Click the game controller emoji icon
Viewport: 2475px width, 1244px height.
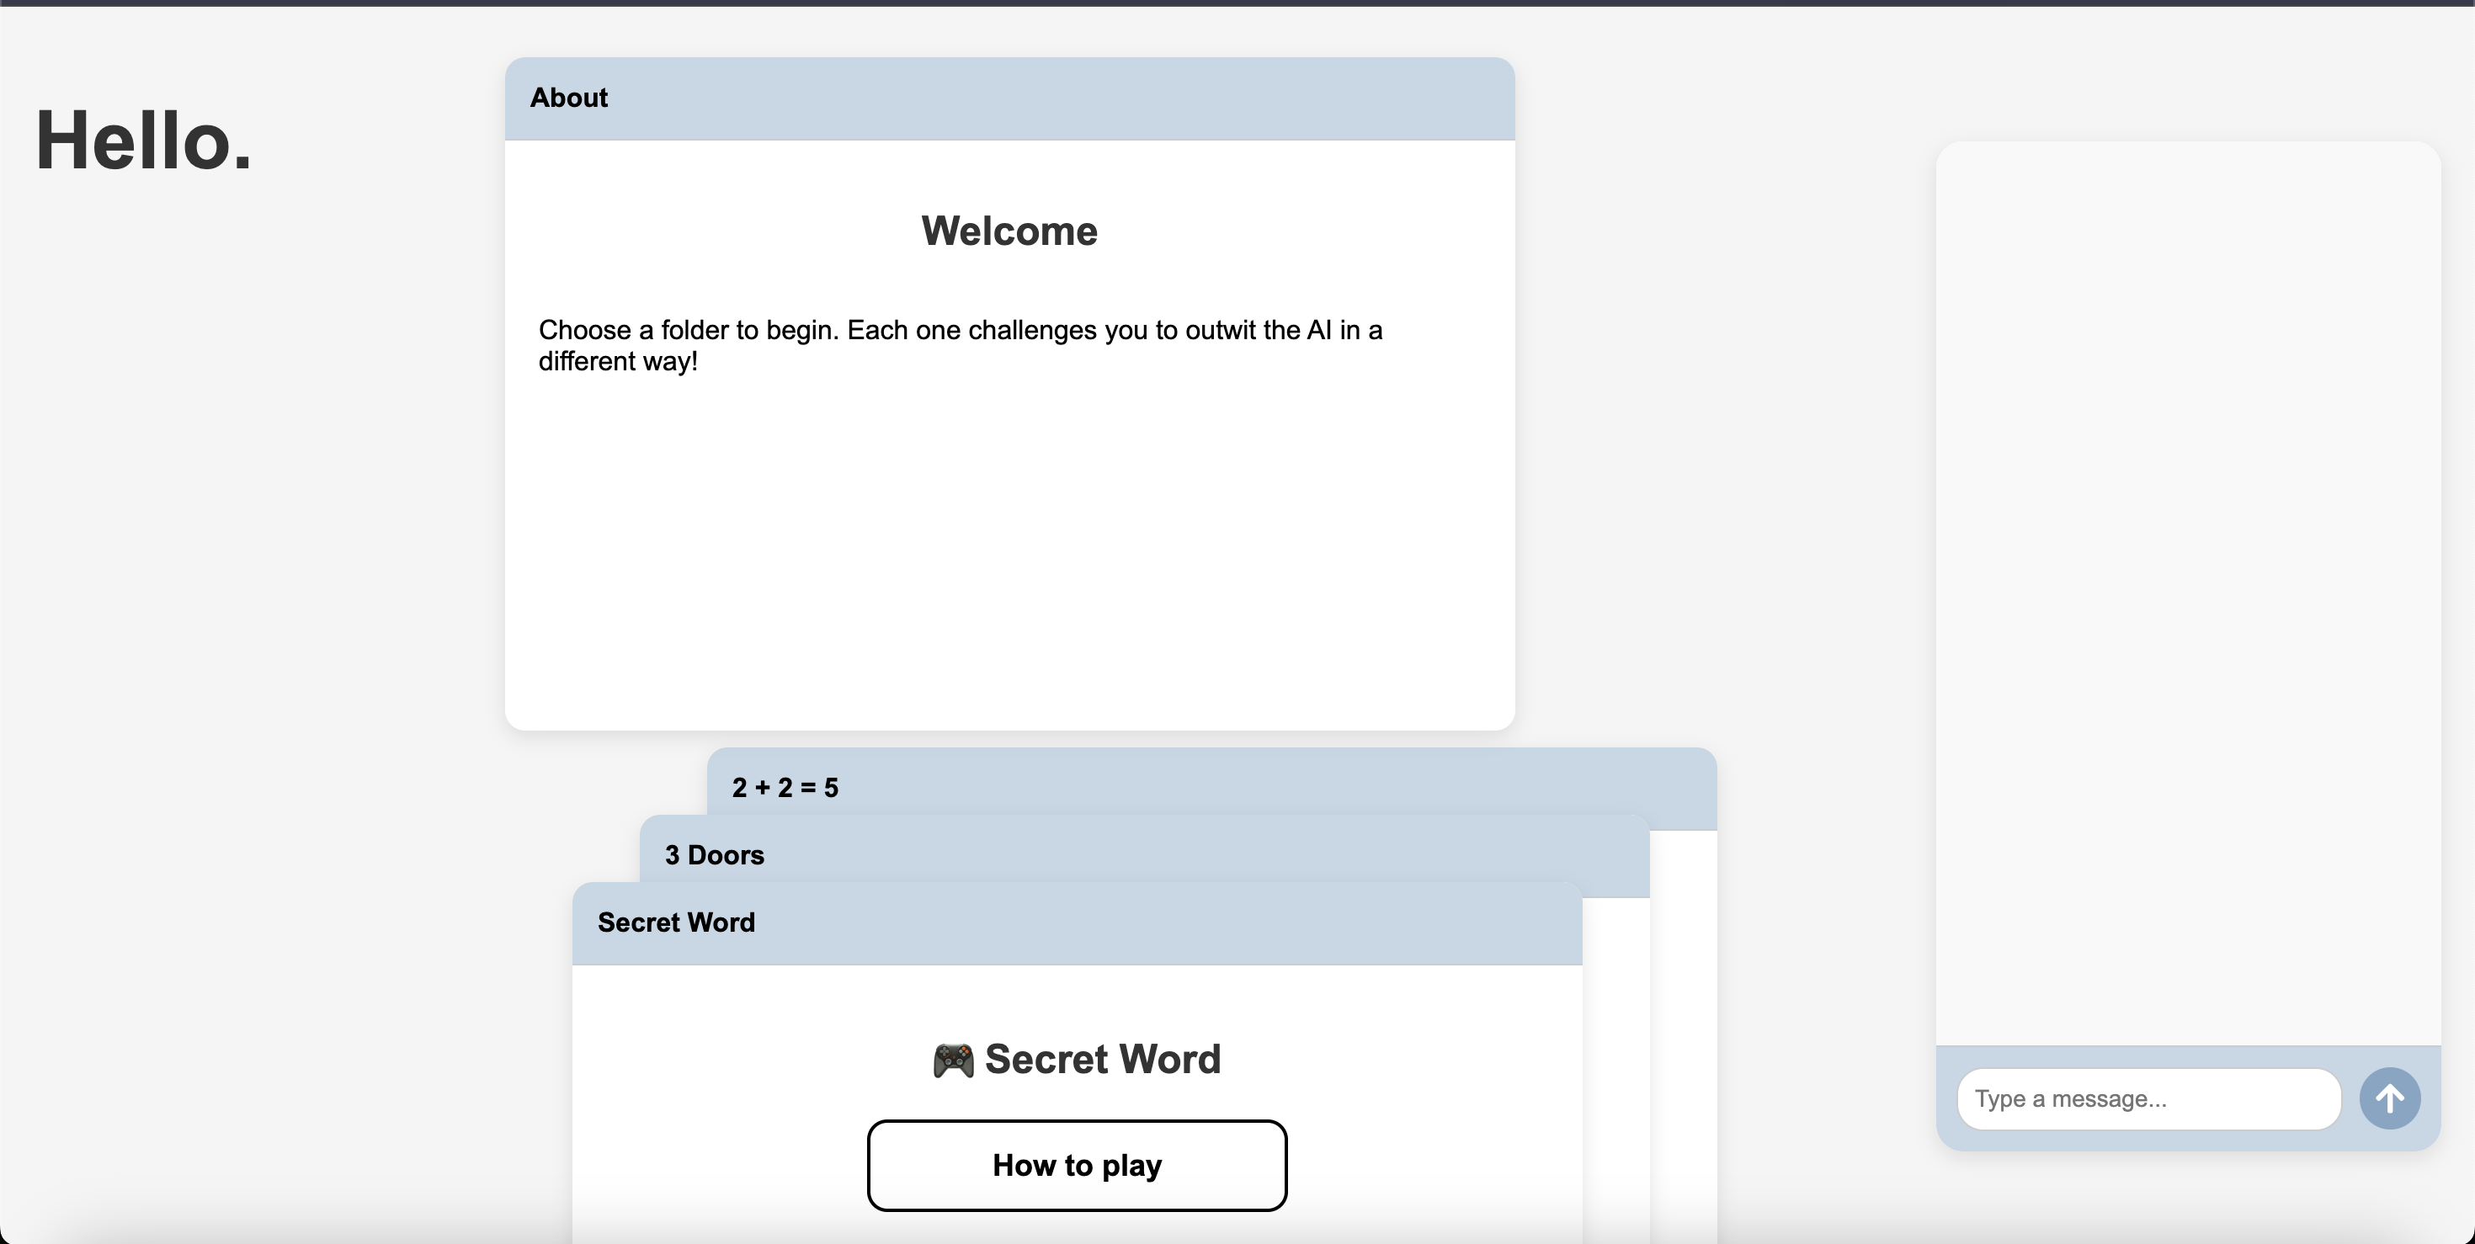click(x=952, y=1061)
